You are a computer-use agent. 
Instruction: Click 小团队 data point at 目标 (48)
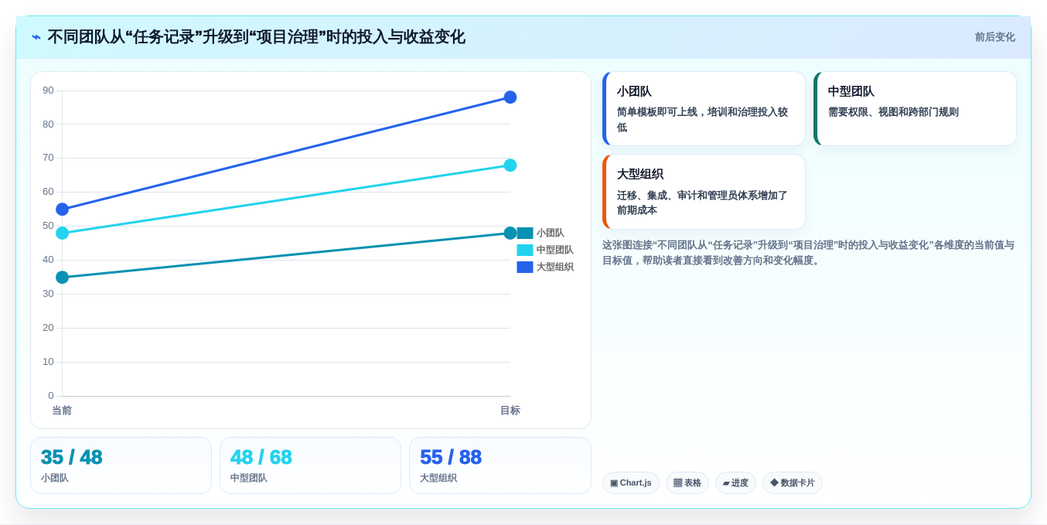(x=510, y=233)
